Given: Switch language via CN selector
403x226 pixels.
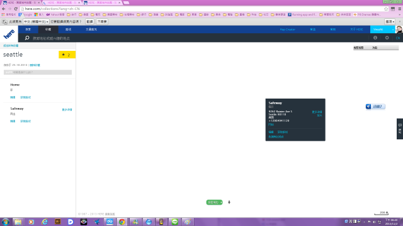Looking at the screenshot, I should tap(398, 38).
